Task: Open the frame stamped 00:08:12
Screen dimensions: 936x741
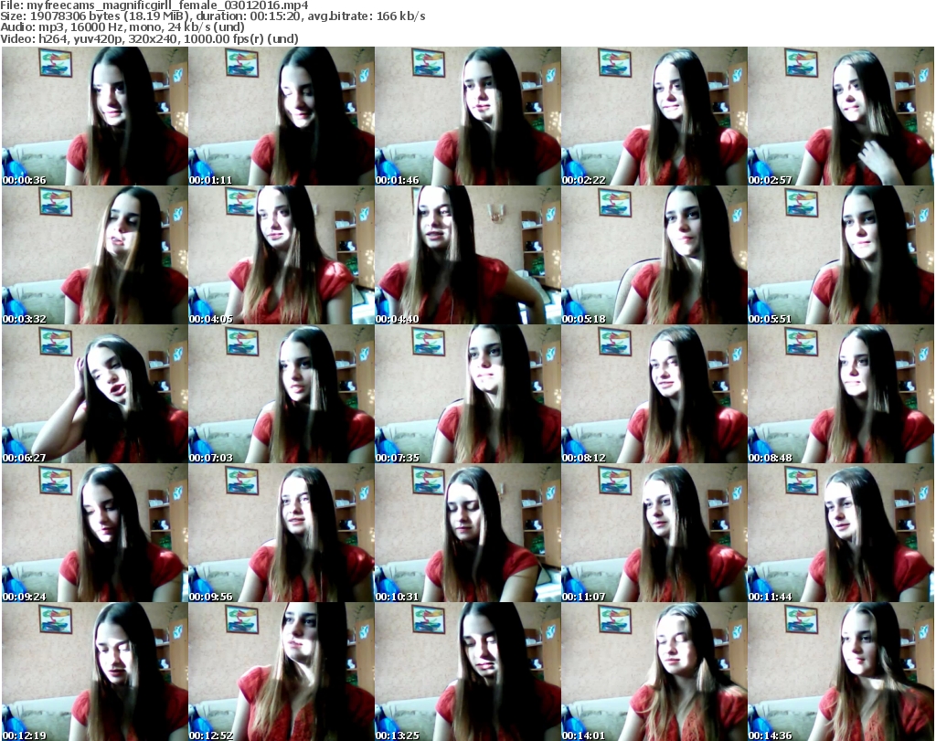Action: 654,394
